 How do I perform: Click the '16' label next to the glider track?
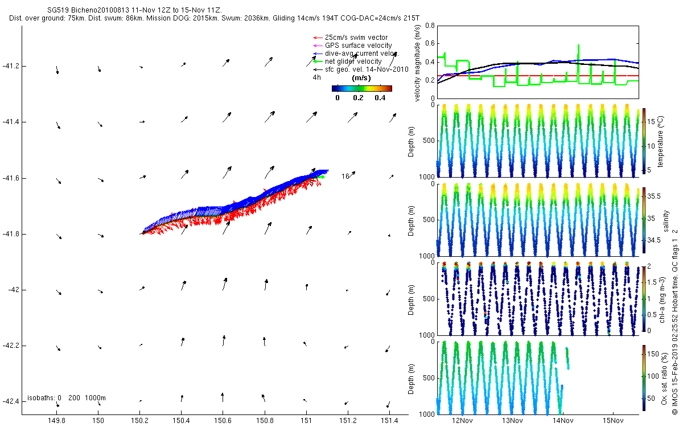[345, 176]
